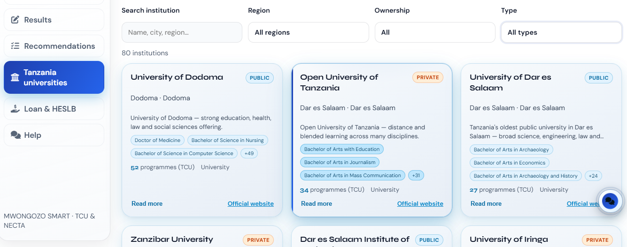Expand the +49 more programmes tag
Screen dimensions: 627x247
pos(249,153)
